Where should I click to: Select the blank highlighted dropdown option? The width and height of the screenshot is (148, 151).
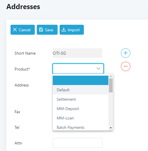click(80, 80)
